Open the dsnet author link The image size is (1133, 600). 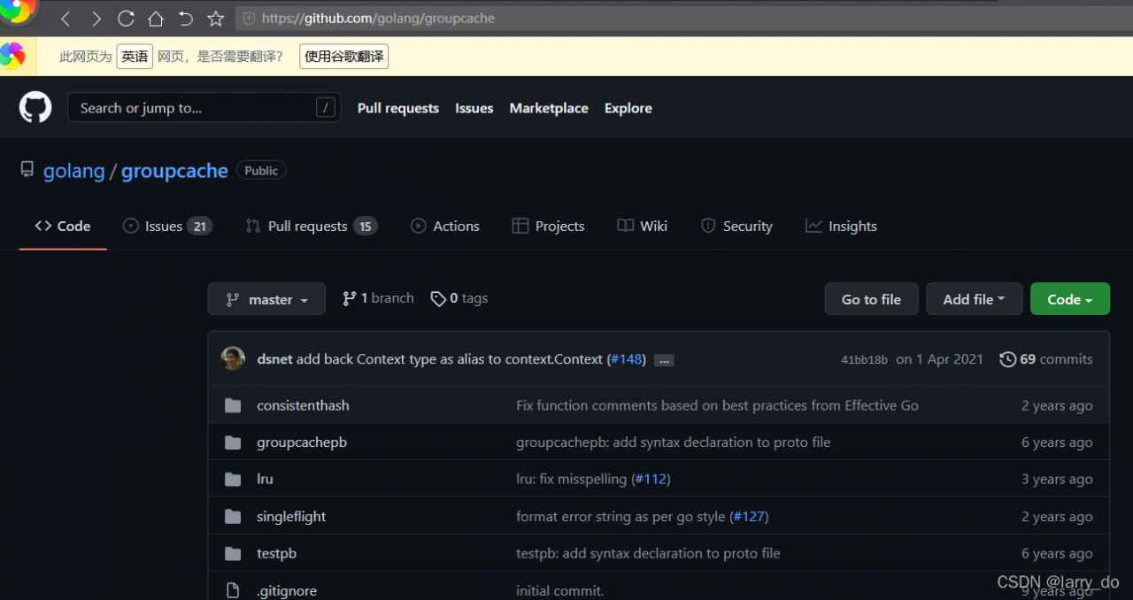274,359
